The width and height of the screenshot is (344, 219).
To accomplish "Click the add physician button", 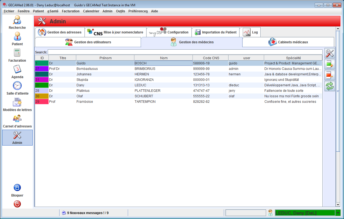I will tap(330, 64).
